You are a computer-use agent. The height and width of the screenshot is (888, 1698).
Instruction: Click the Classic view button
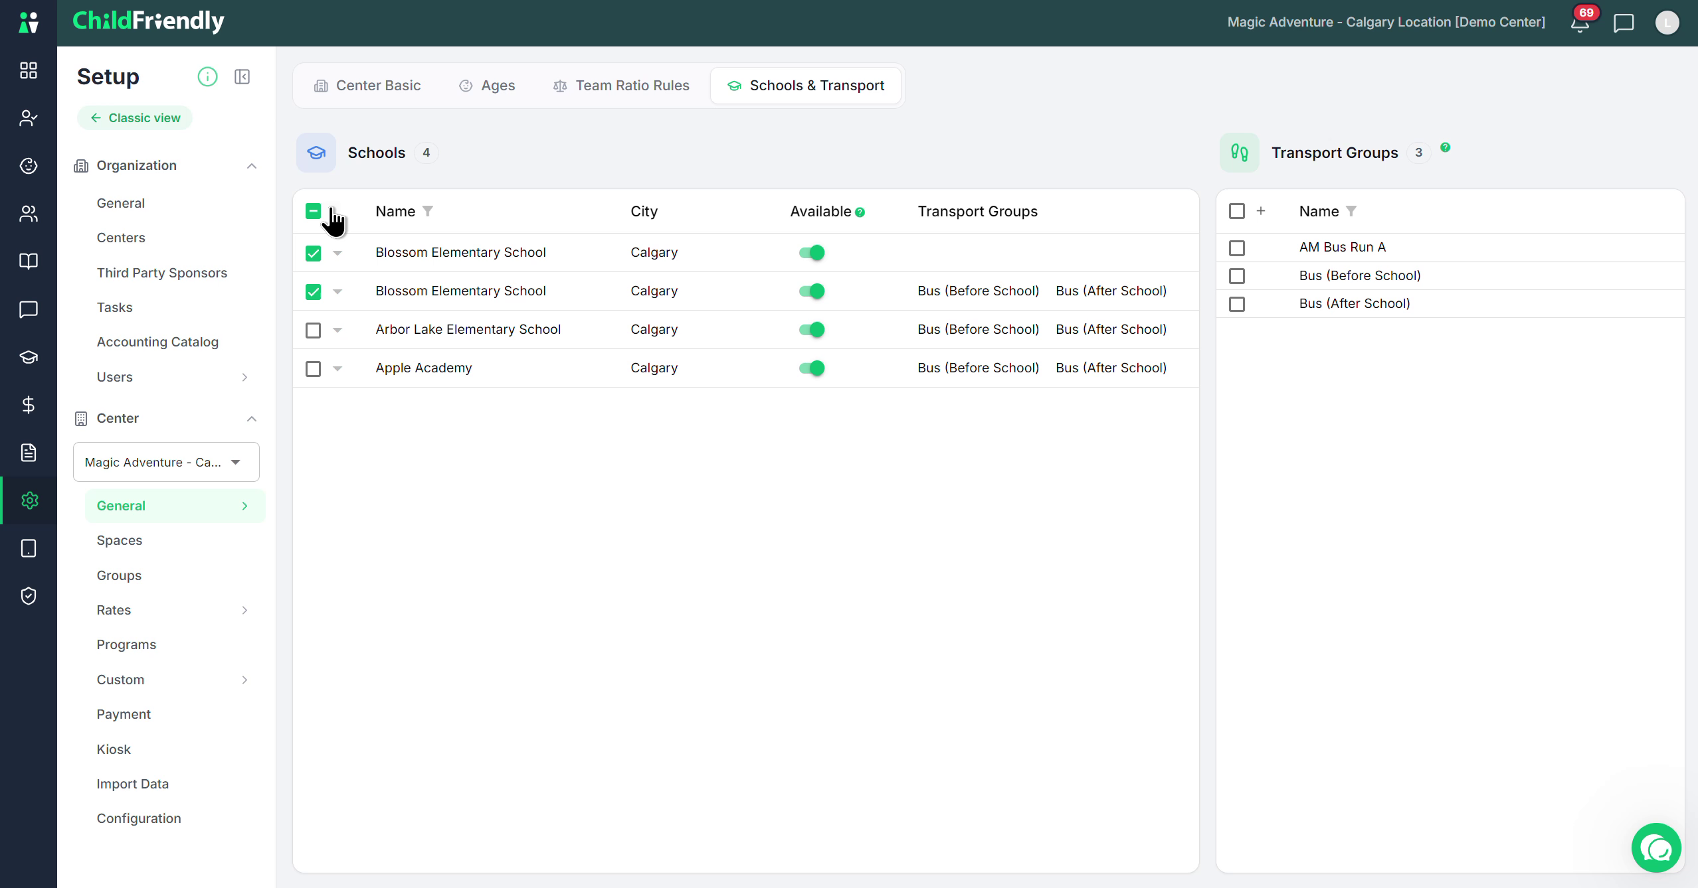coord(135,118)
